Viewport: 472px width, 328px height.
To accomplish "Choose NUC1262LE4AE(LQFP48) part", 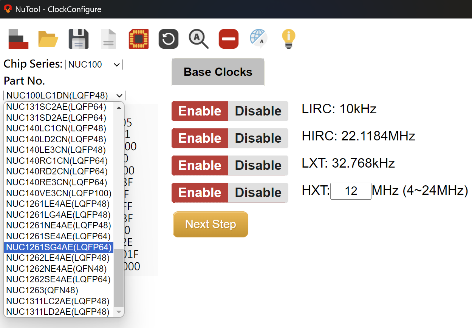I will pos(59,258).
